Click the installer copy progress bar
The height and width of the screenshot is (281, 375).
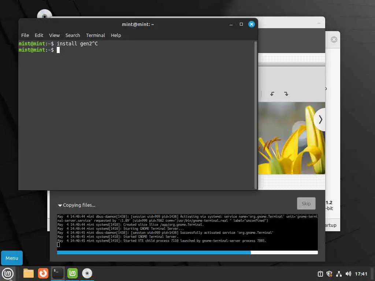click(x=187, y=252)
